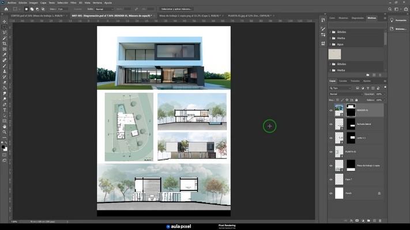Hide the fachada lateral layer
Viewport: 410px width, 230px height.
[x=331, y=124]
